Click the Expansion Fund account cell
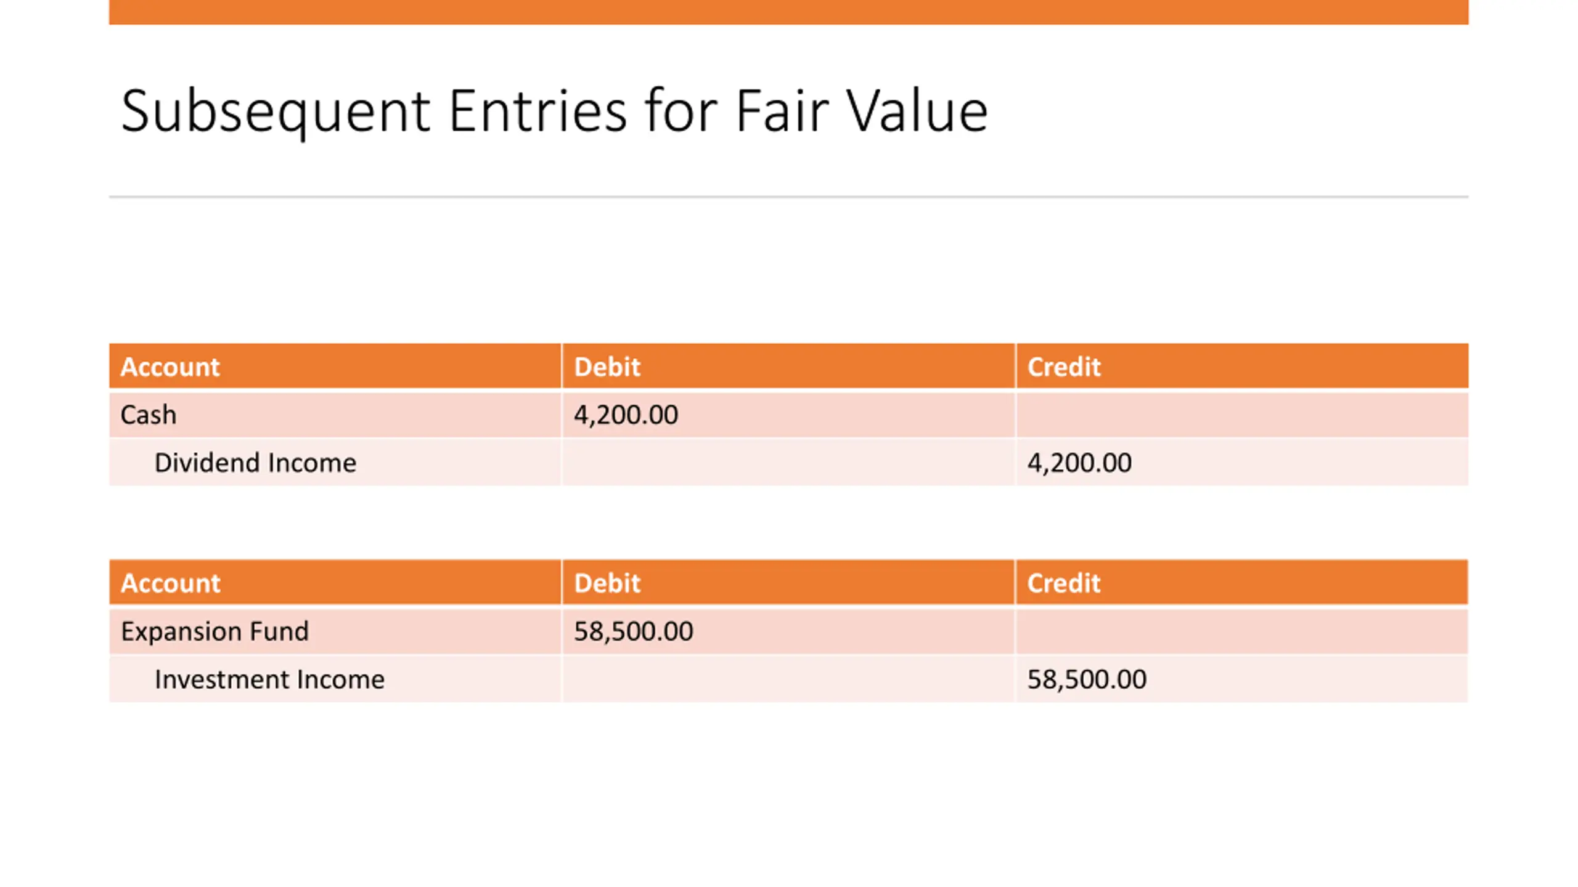The width and height of the screenshot is (1578, 887). coord(335,631)
